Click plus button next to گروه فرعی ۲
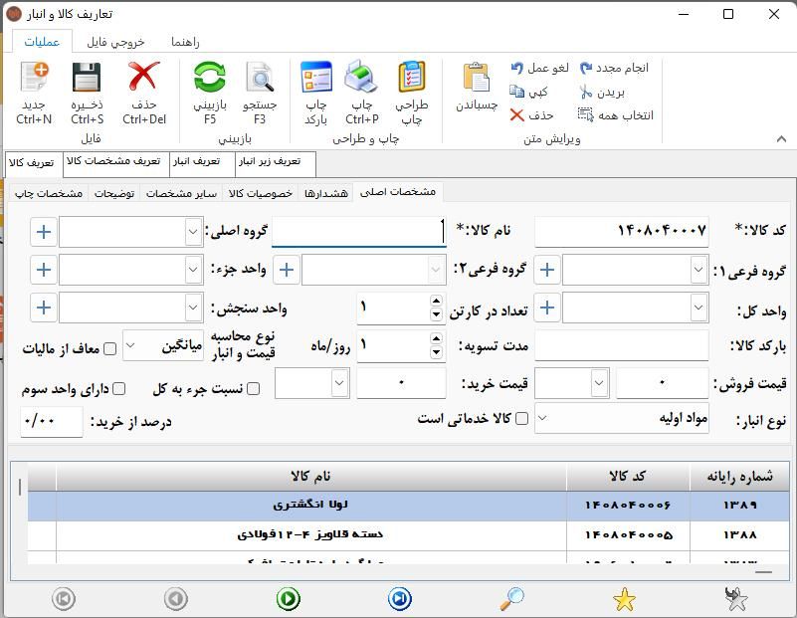 click(x=287, y=270)
